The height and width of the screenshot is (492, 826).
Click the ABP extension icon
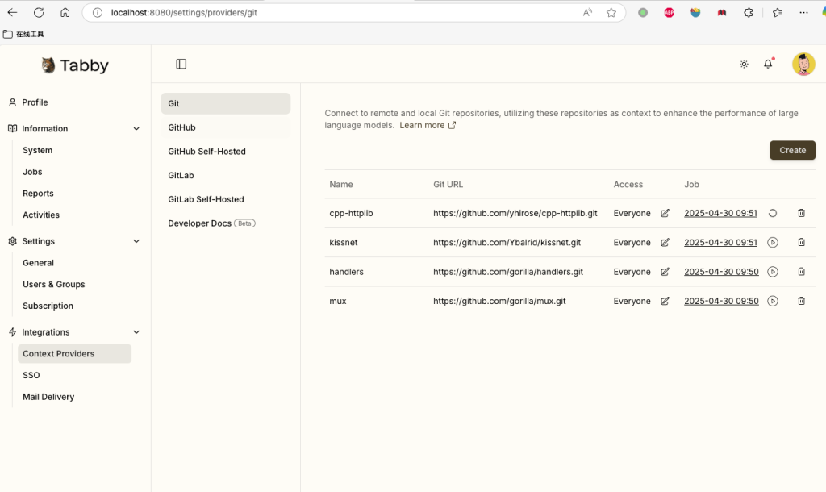tap(669, 13)
